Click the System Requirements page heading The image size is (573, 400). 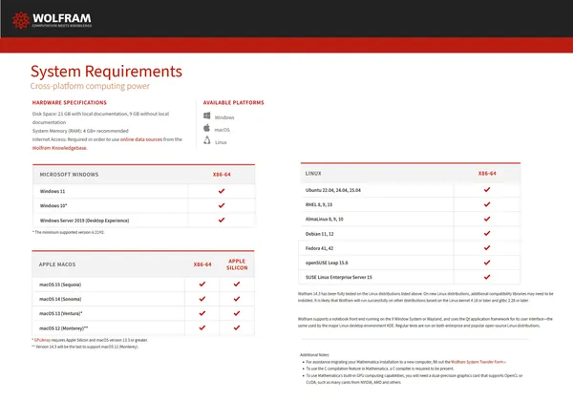(x=106, y=72)
